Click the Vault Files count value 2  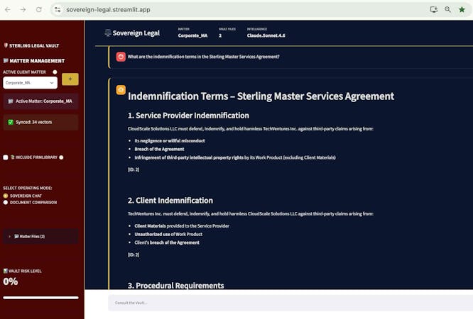220,35
